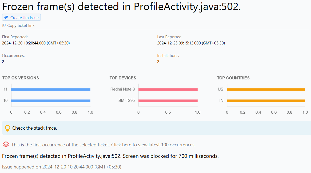
Task: Click the "Check the stack trace." hint text
Action: pos(35,128)
